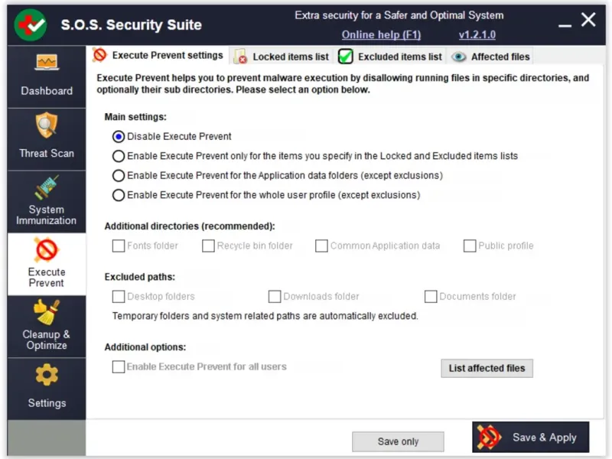Click the Execute Prevent sidebar icon

(x=47, y=250)
